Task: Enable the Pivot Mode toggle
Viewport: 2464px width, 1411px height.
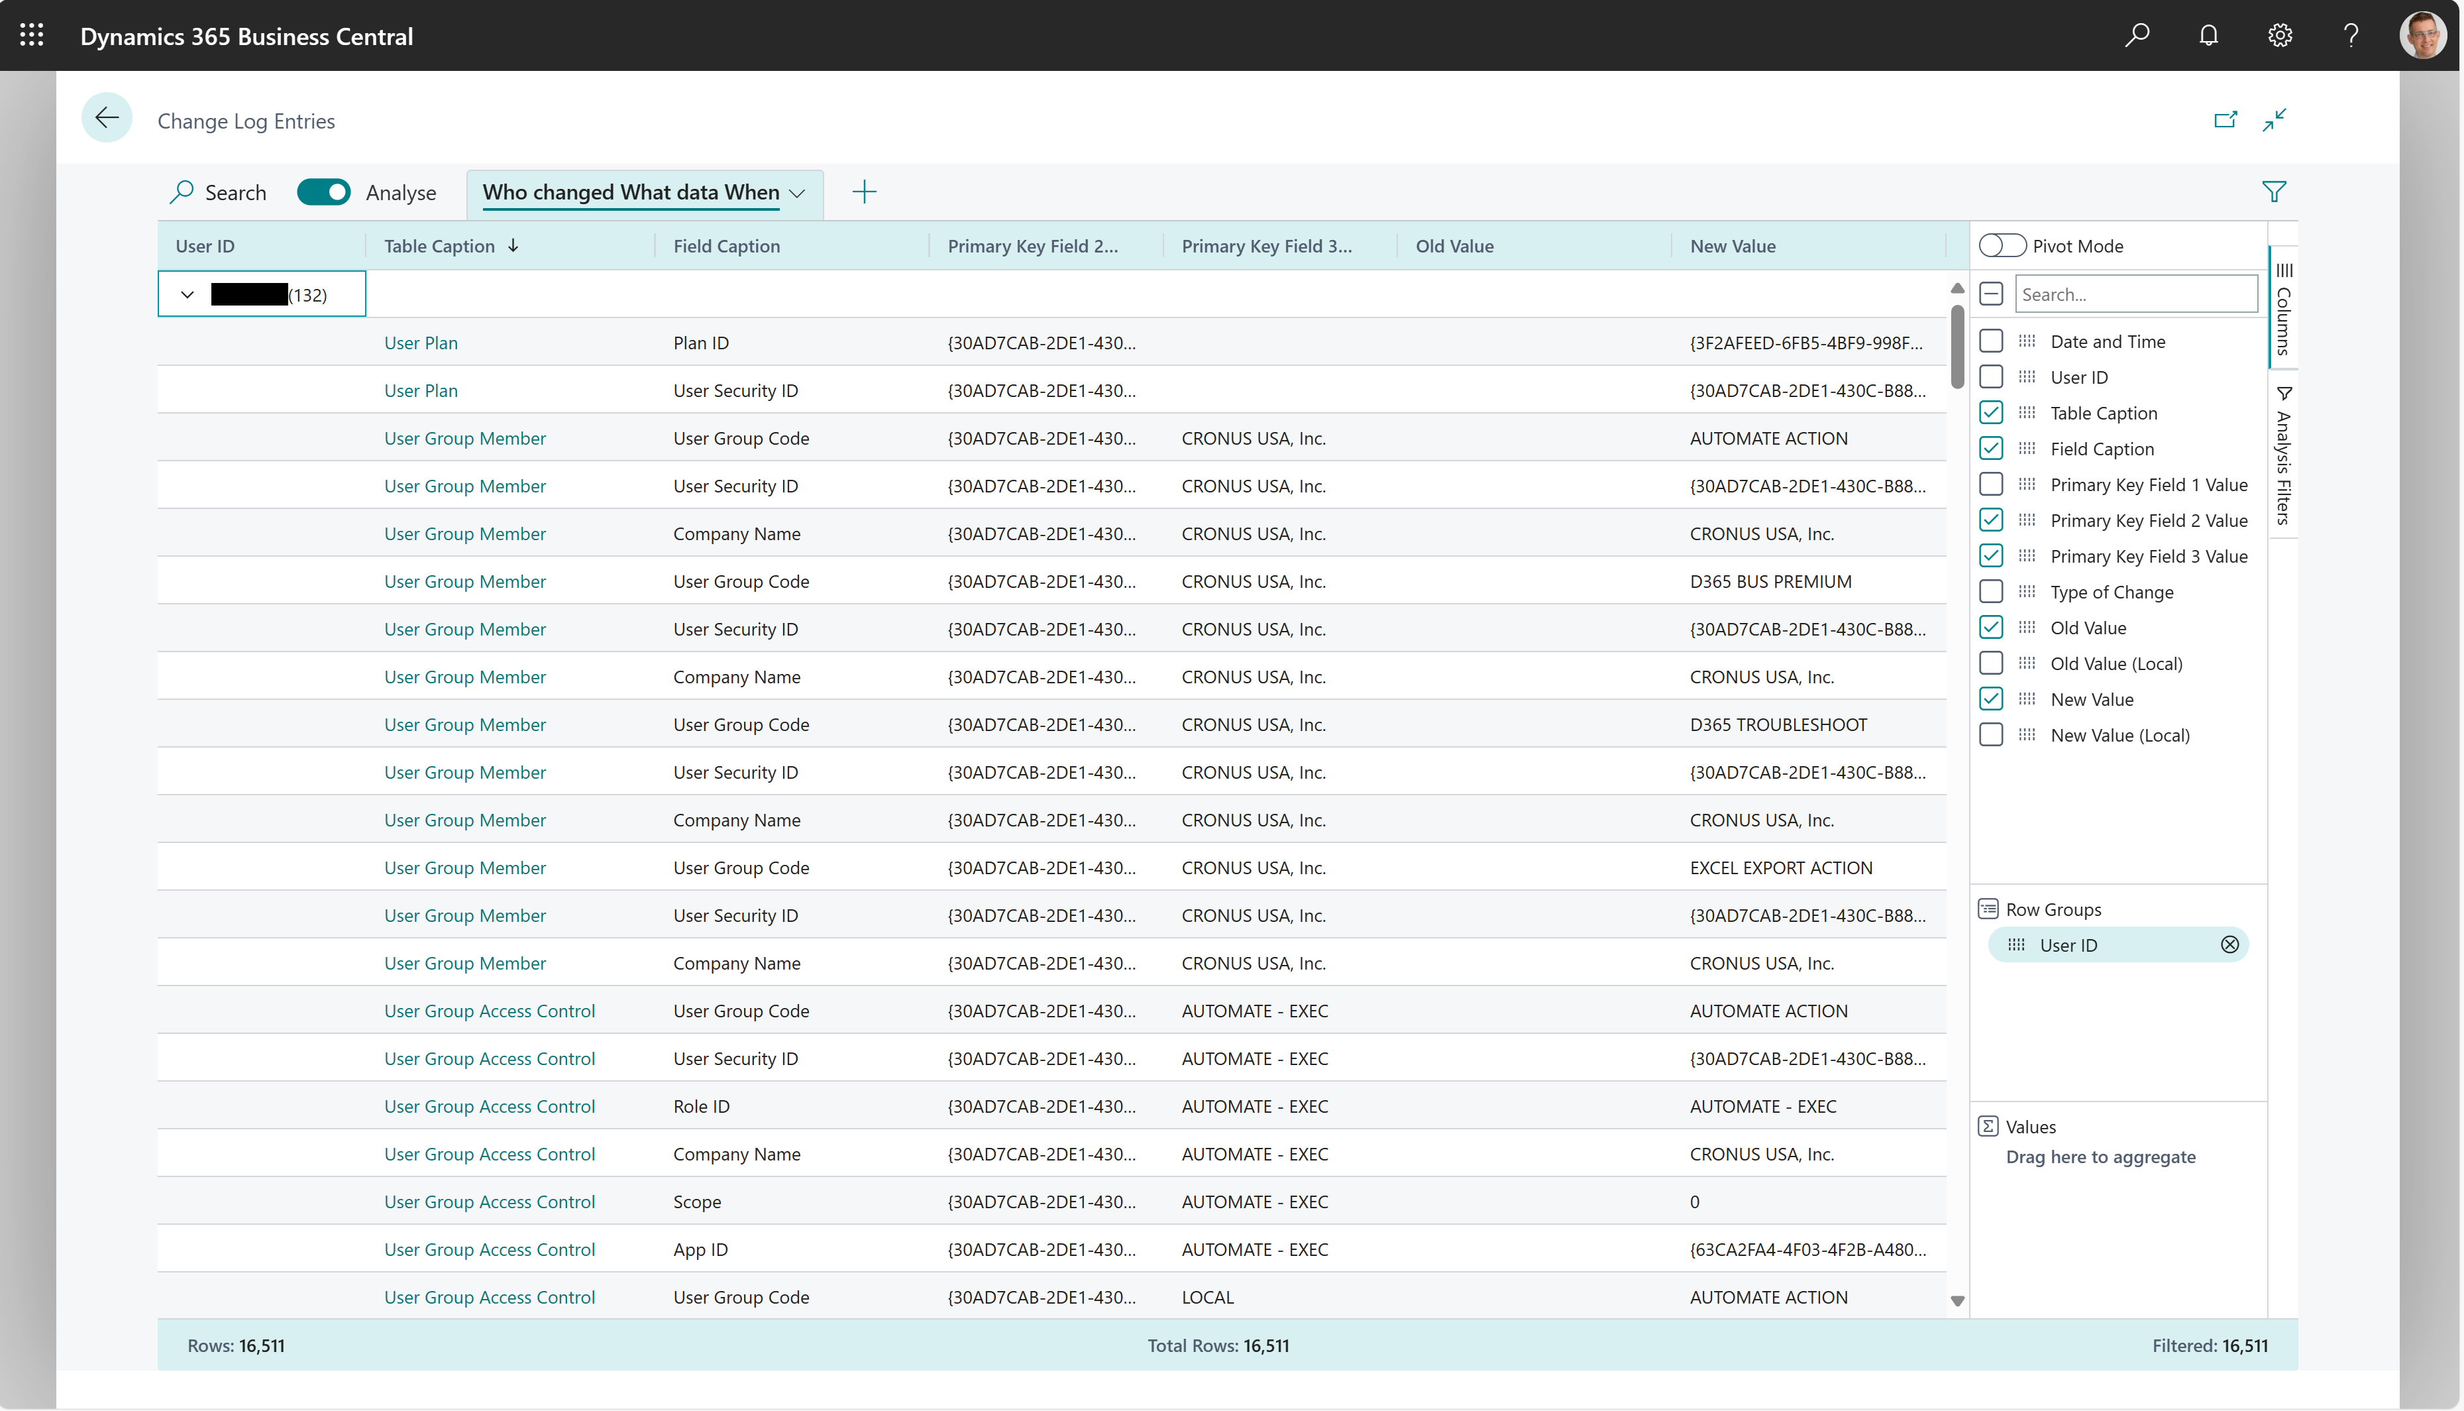Action: point(2004,244)
